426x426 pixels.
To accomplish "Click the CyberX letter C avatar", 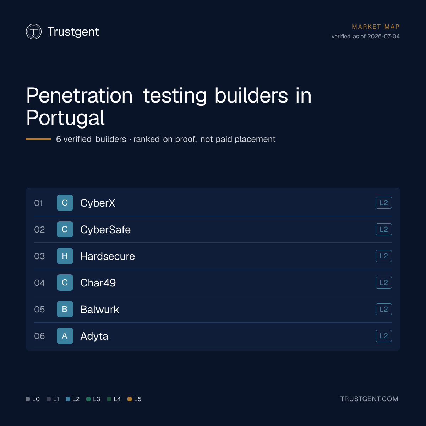I will click(x=65, y=203).
